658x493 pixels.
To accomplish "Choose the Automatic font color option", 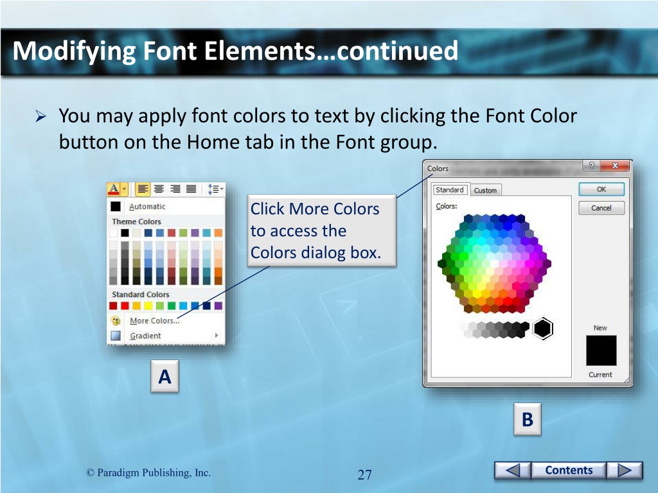I will tap(147, 207).
